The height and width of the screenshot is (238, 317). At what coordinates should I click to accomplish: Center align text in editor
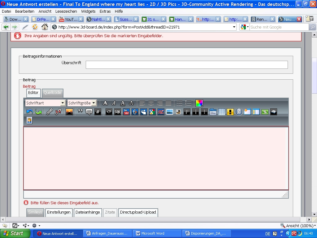(x=151, y=103)
